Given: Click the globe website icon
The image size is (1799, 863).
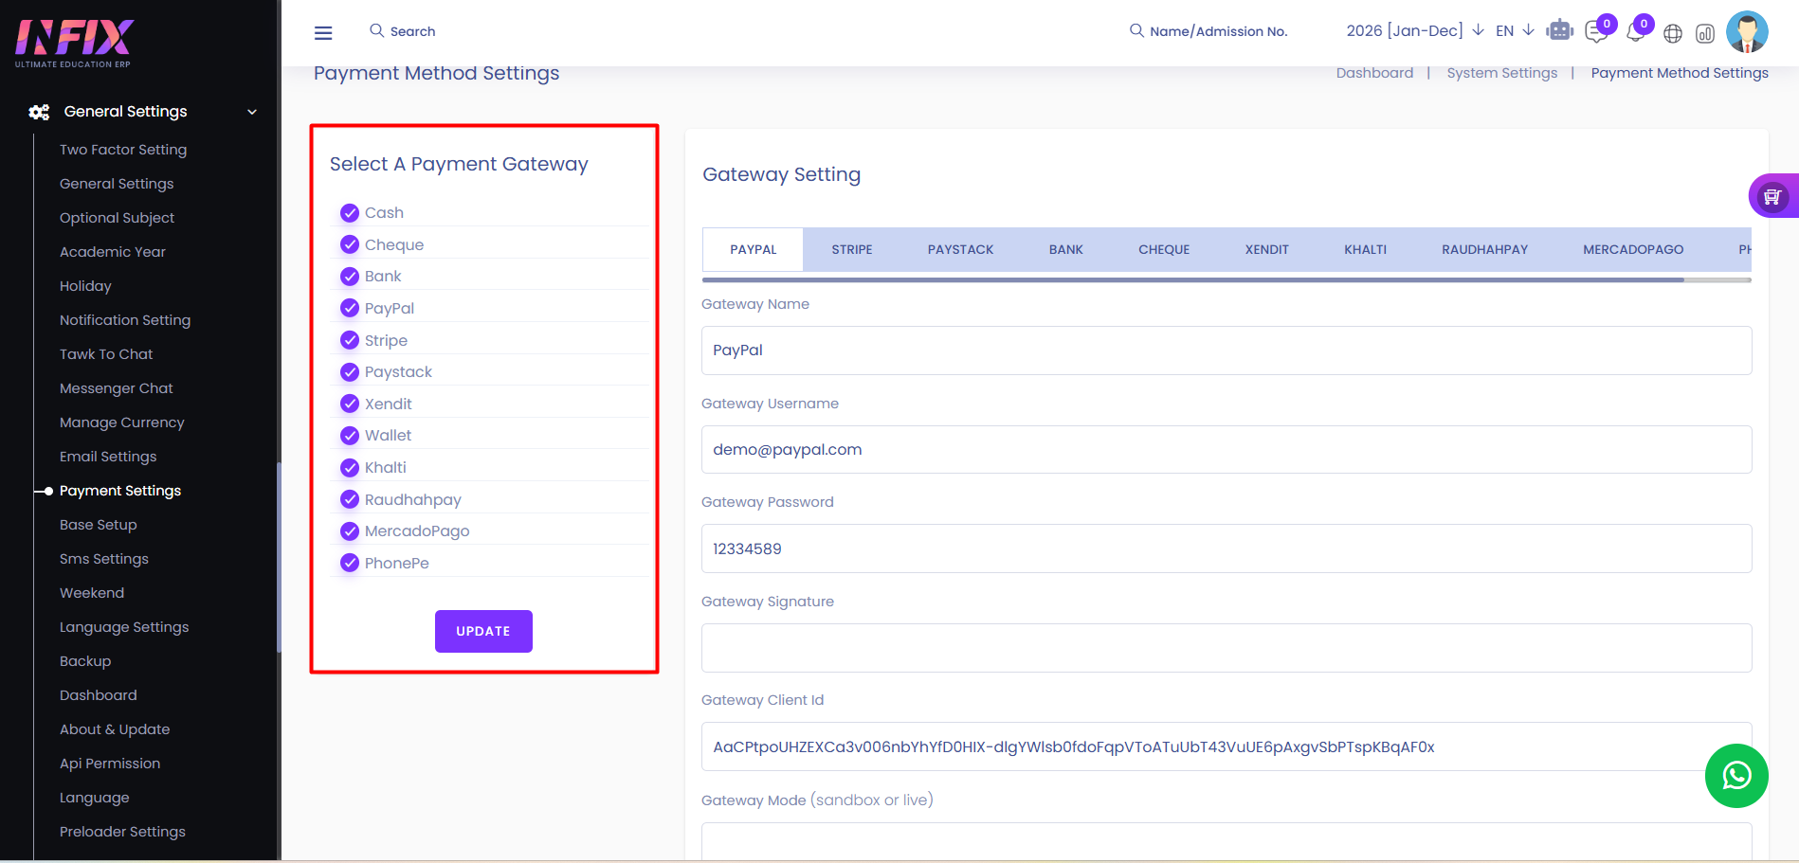Looking at the screenshot, I should 1673,34.
